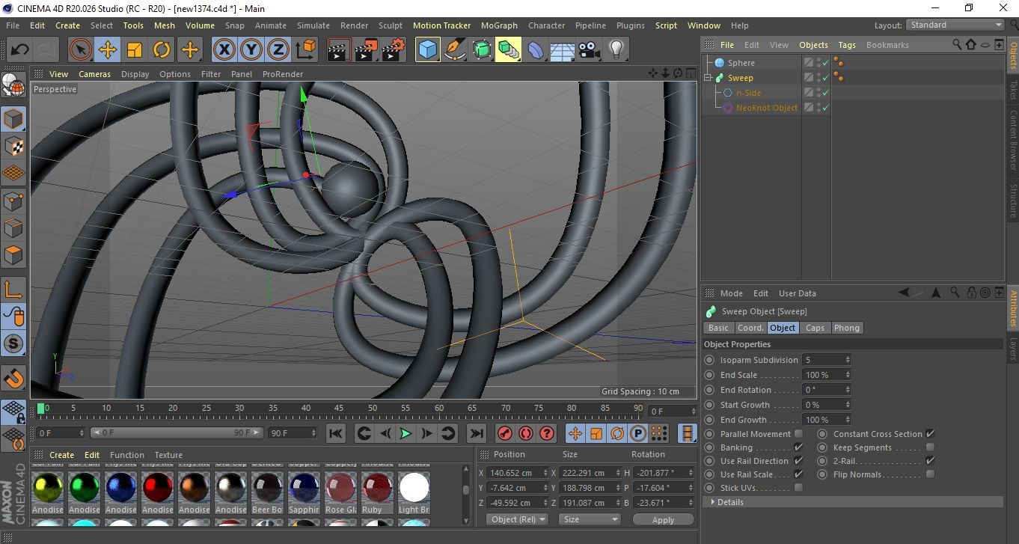The image size is (1019, 544).
Task: Adjust End Scale stepper arrows
Action: coord(848,375)
